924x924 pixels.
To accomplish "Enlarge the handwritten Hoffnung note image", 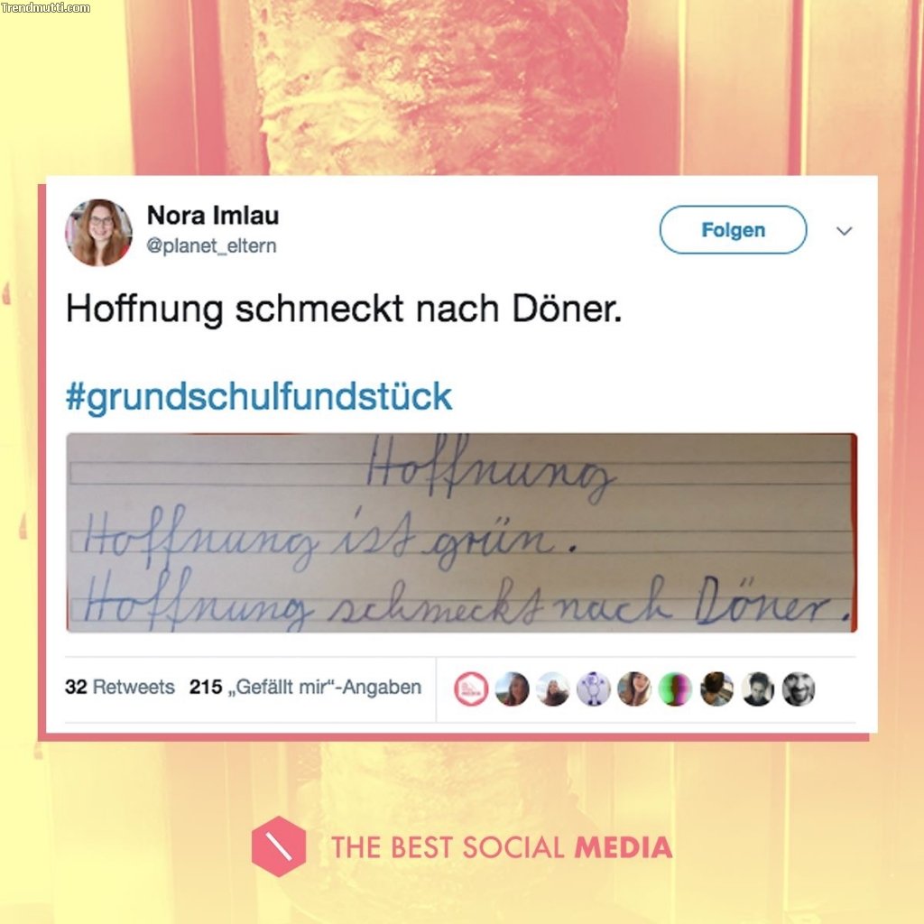I will [x=461, y=532].
